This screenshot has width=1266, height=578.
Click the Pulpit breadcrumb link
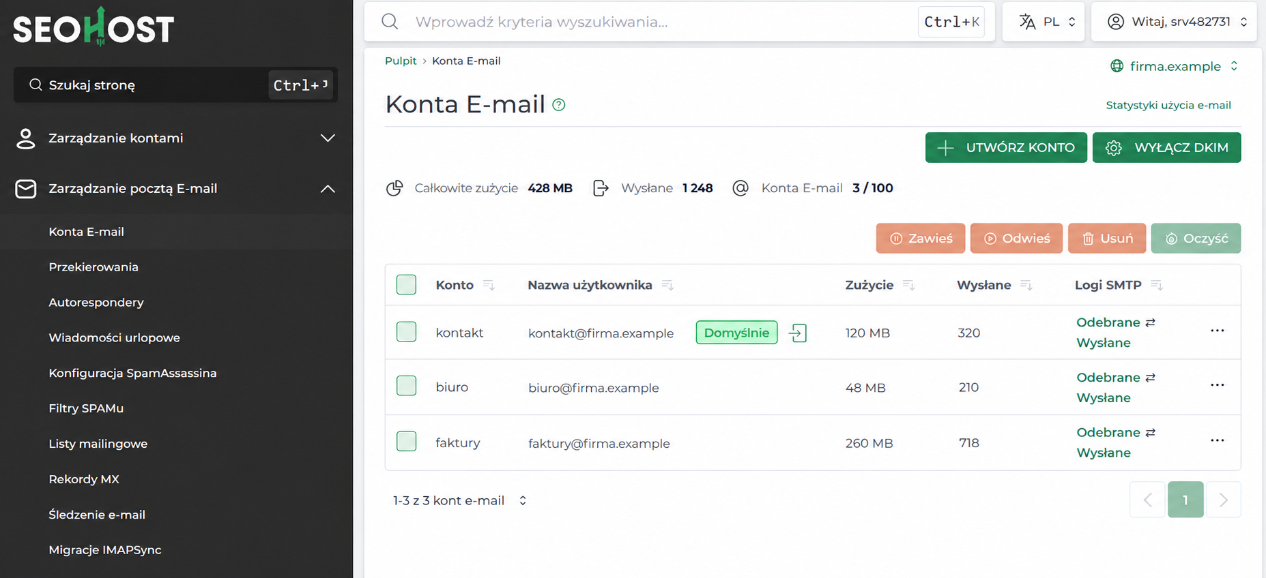coord(401,61)
